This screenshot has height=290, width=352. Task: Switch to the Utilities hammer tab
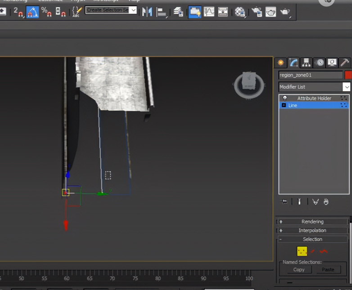344,62
